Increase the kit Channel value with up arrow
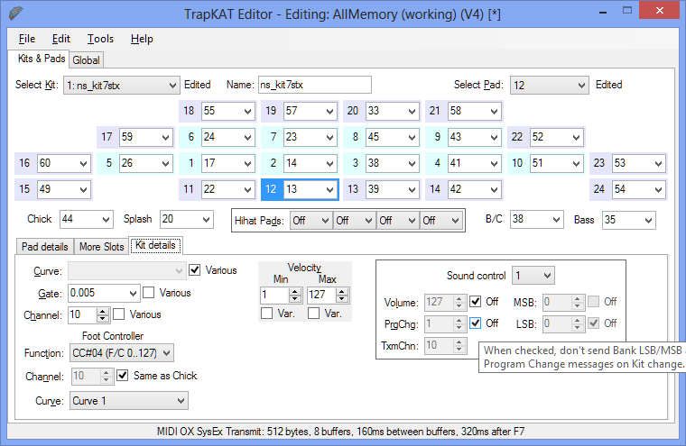686x446 pixels. pyautogui.click(x=102, y=312)
